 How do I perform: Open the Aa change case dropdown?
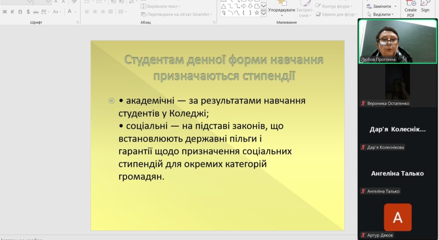pyautogui.click(x=57, y=12)
